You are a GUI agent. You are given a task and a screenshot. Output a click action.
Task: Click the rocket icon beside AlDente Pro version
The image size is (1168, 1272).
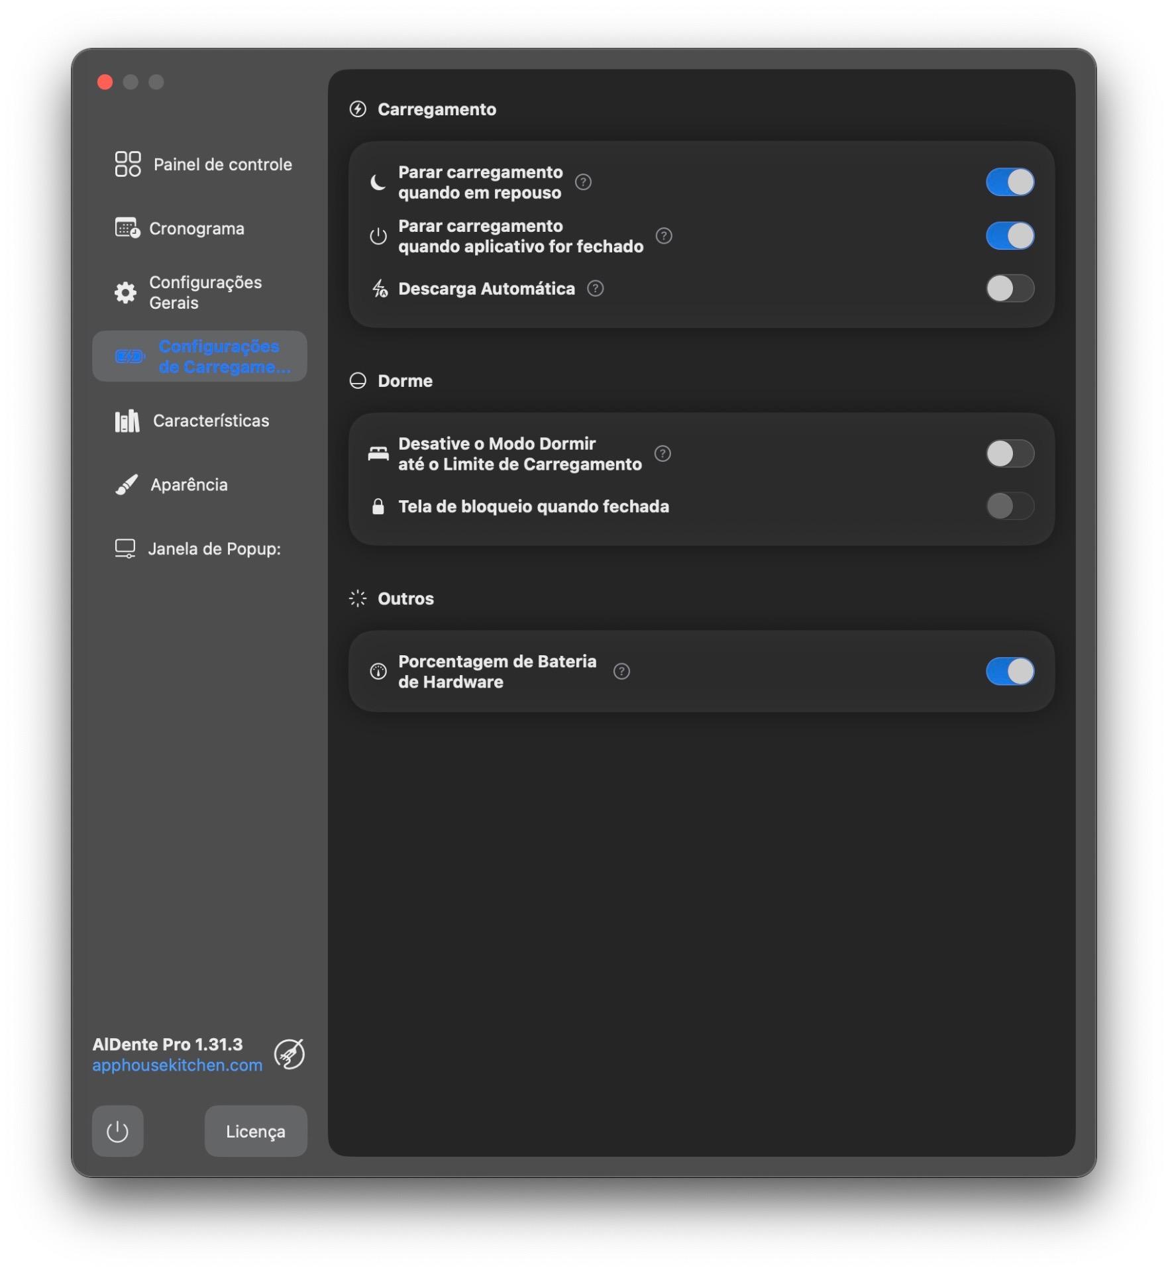pyautogui.click(x=290, y=1054)
